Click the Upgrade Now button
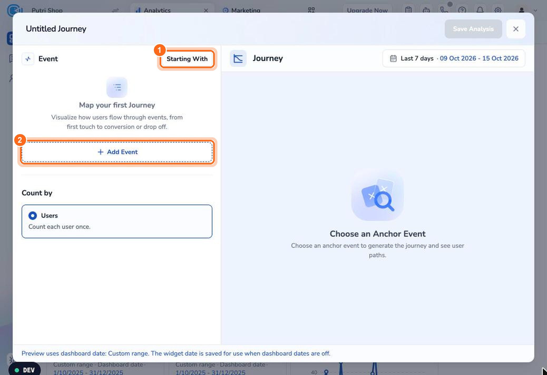The height and width of the screenshot is (375, 547). [367, 11]
